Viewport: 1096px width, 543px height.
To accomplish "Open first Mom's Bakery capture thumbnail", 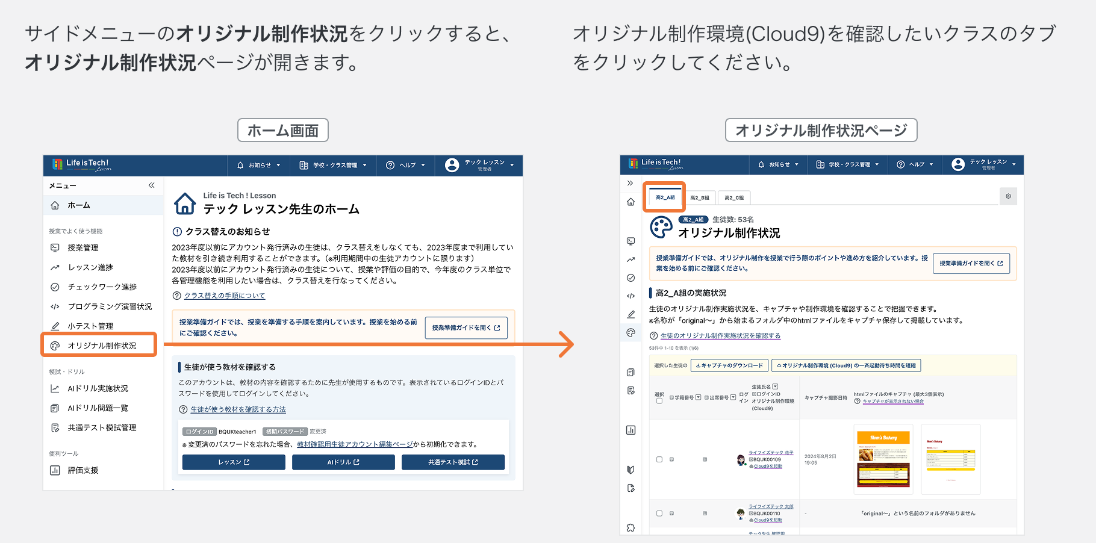I will click(883, 459).
